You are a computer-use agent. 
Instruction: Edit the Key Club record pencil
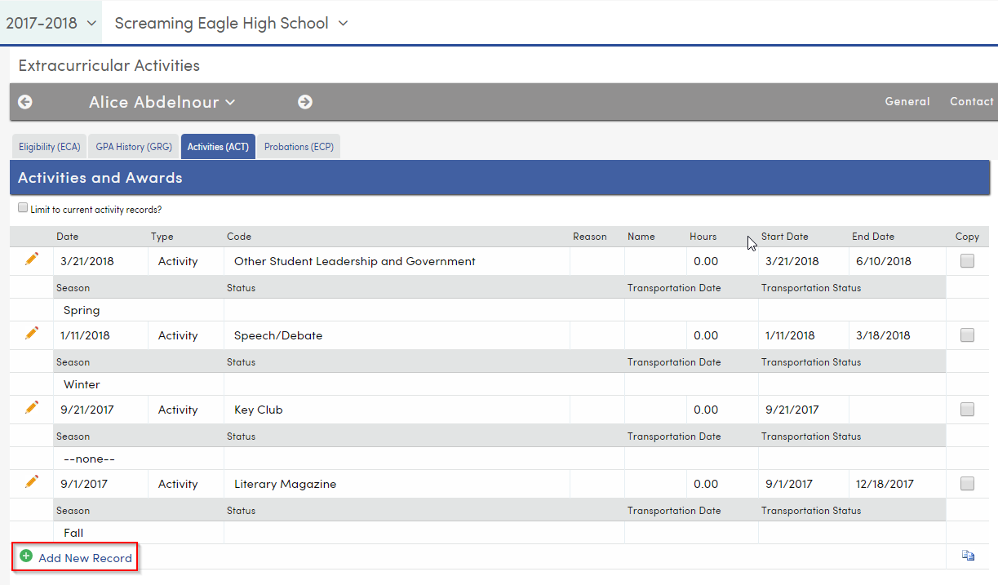(x=32, y=407)
